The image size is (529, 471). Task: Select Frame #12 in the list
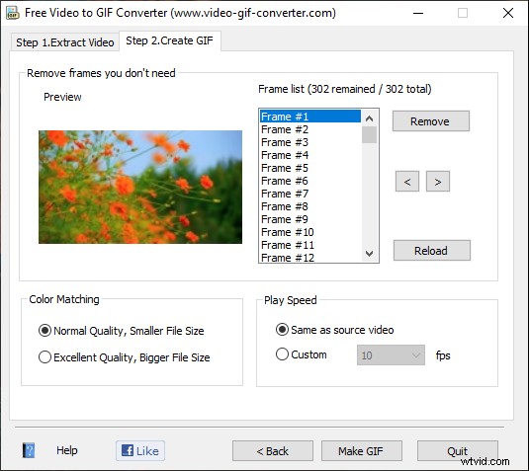tap(310, 257)
